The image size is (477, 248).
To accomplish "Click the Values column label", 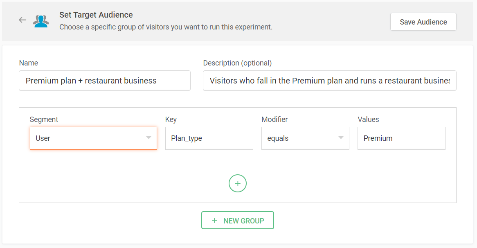I will tap(368, 119).
